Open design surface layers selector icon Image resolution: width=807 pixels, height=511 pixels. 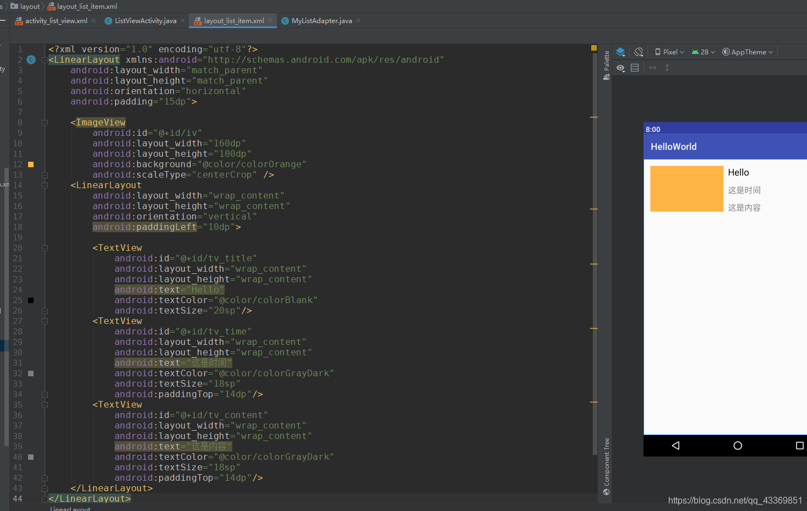point(620,52)
